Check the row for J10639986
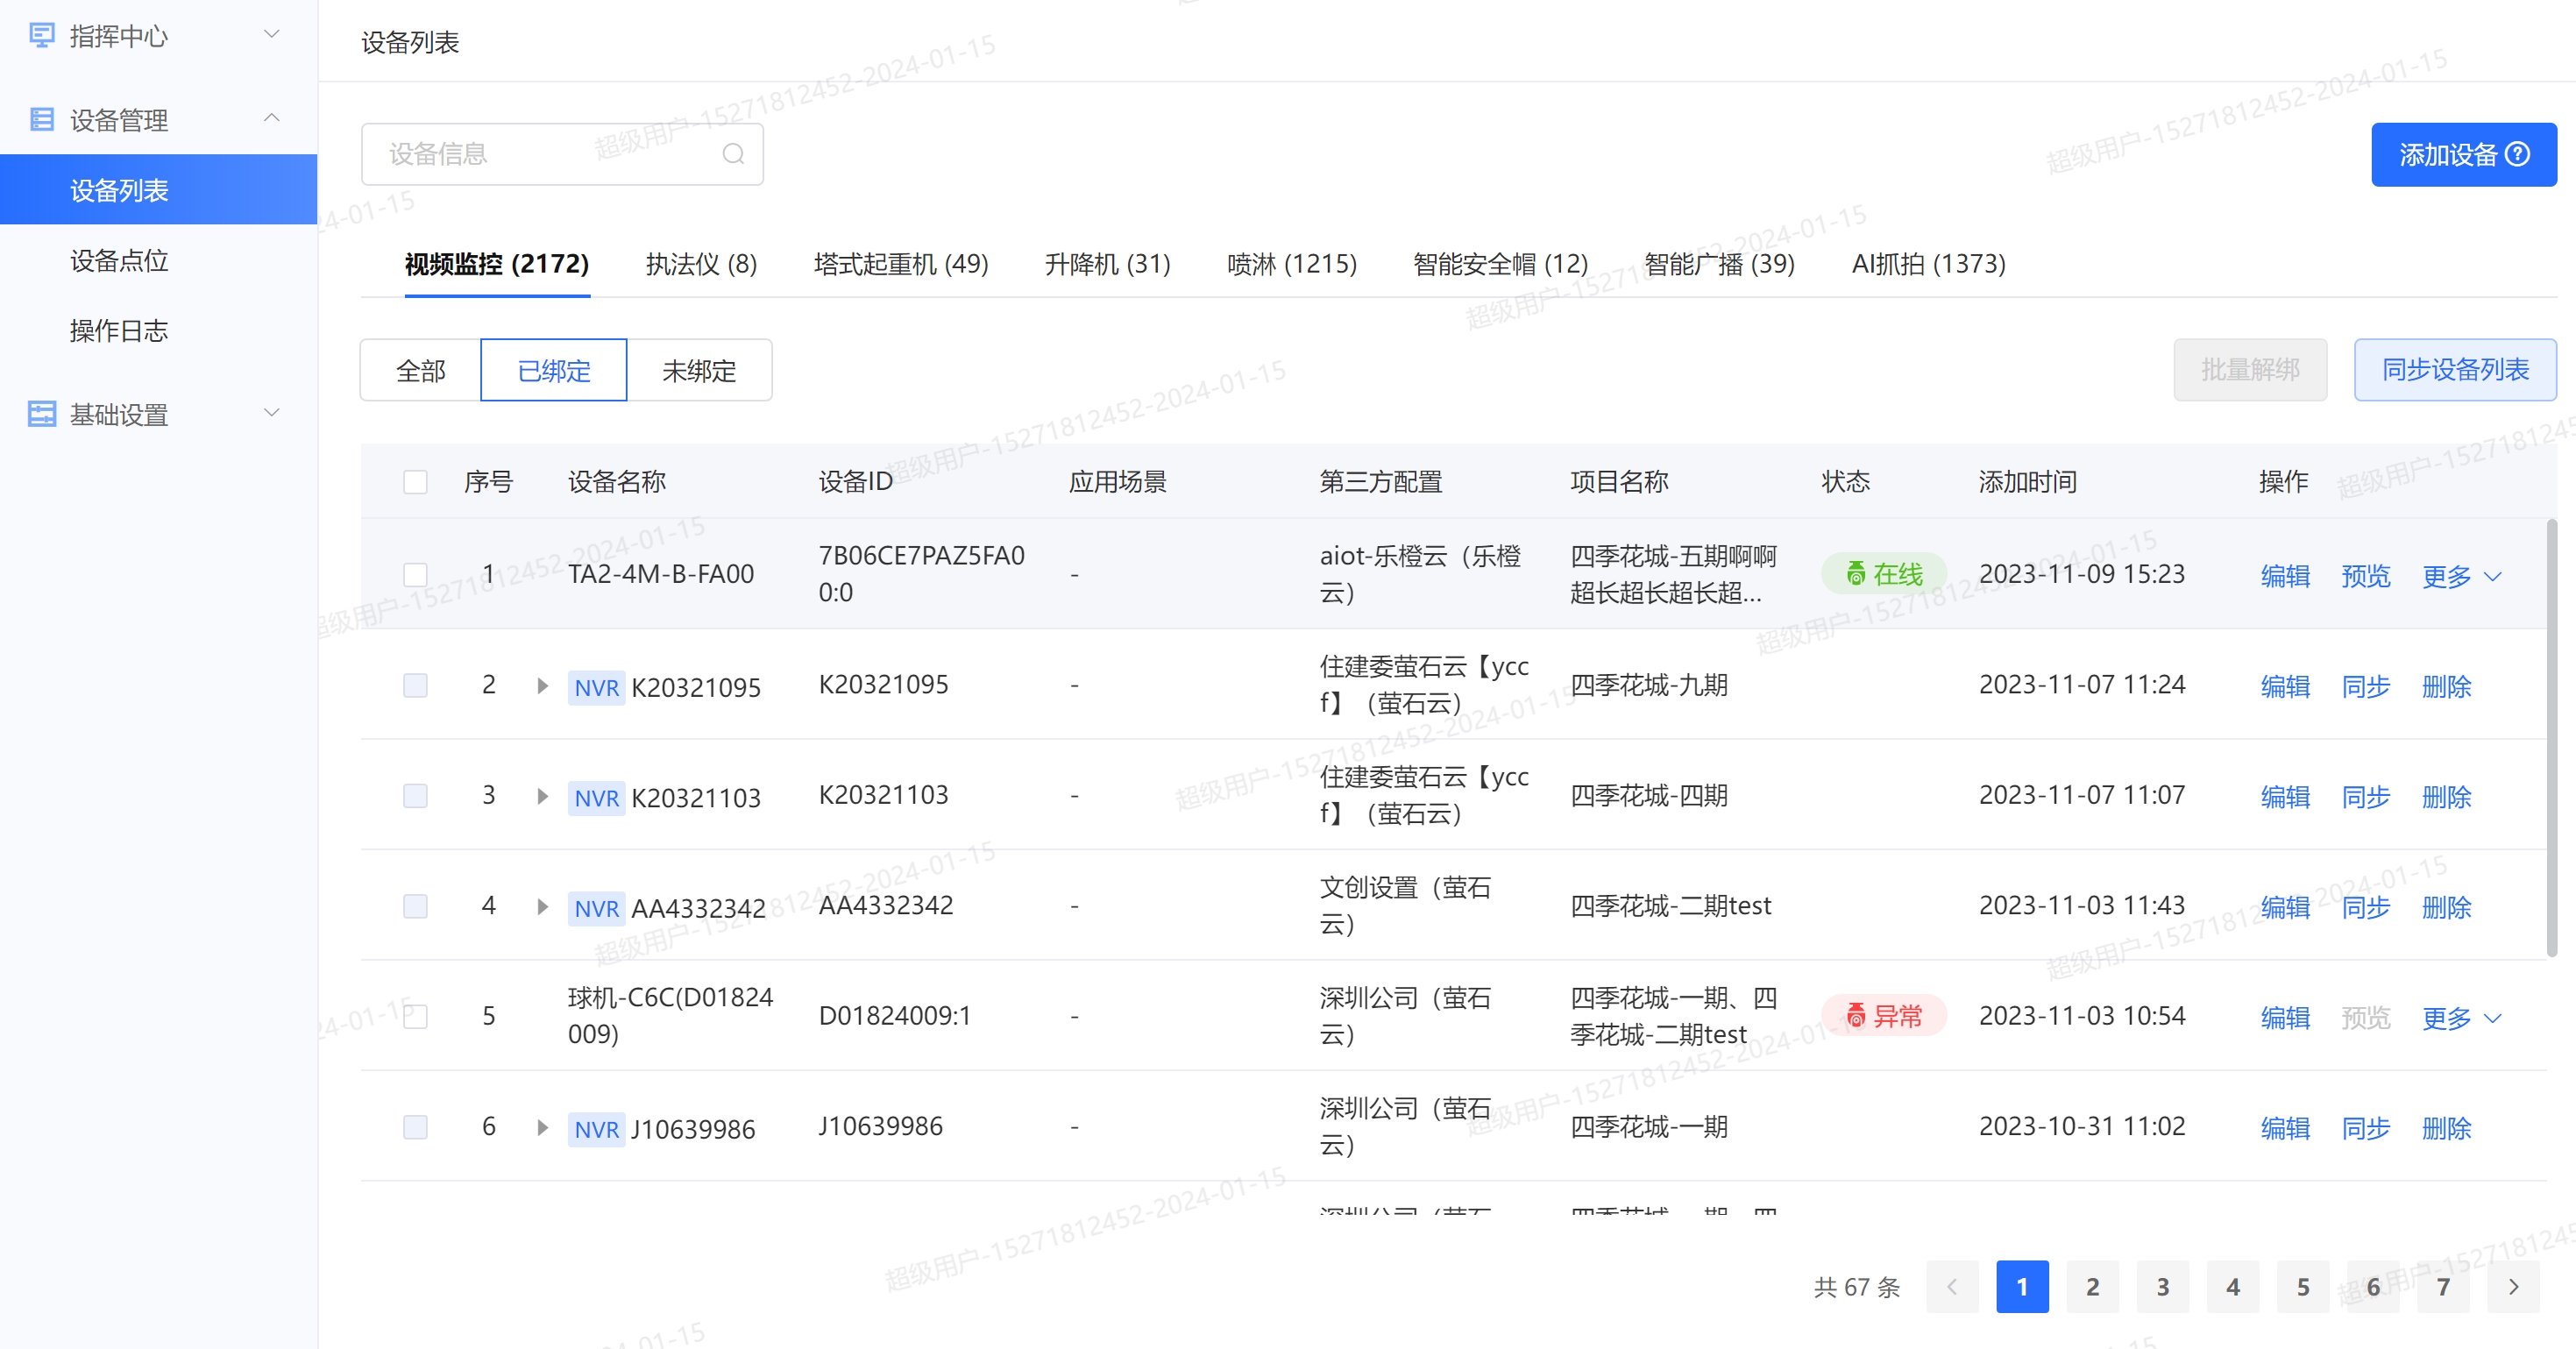Image resolution: width=2576 pixels, height=1349 pixels. point(415,1127)
